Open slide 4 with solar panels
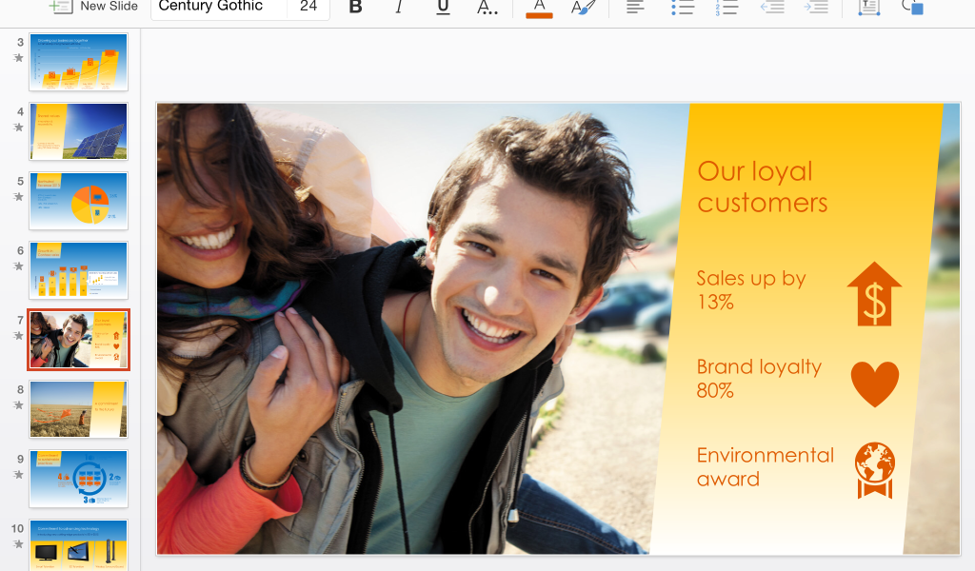Viewport: 975px width, 571px height. (x=78, y=131)
